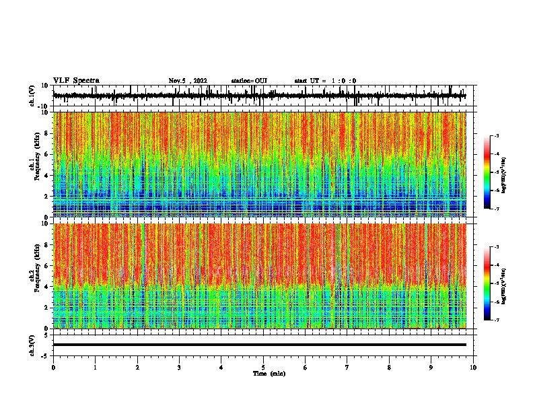
Task: Click the "-5" tick on ch.3 voltage axis
Action: pos(45,355)
